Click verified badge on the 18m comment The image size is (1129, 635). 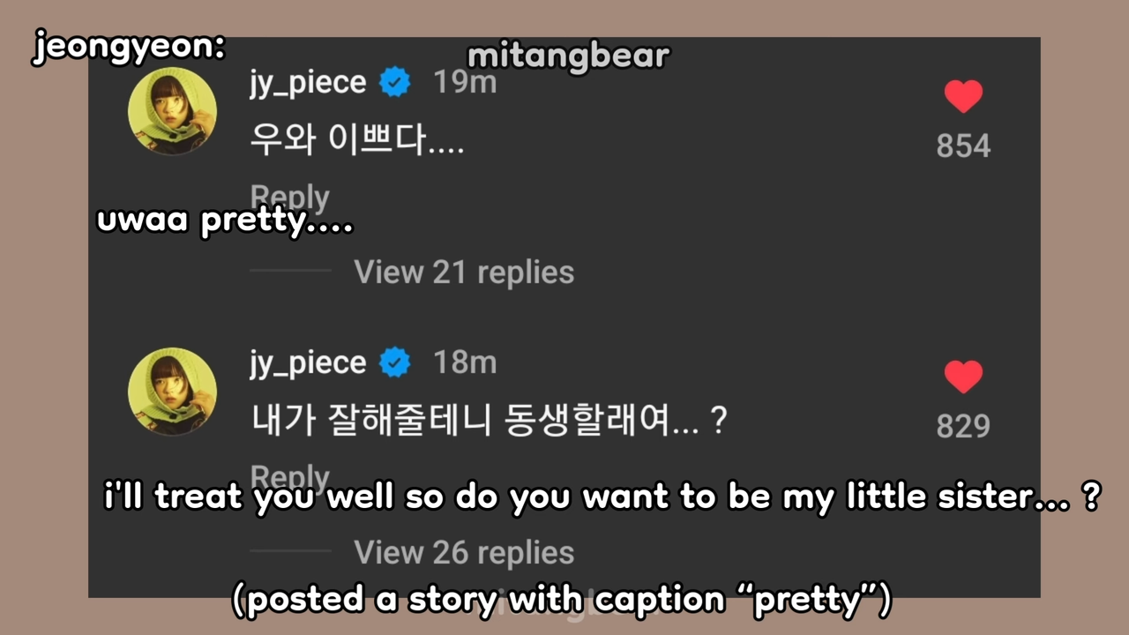(x=394, y=363)
